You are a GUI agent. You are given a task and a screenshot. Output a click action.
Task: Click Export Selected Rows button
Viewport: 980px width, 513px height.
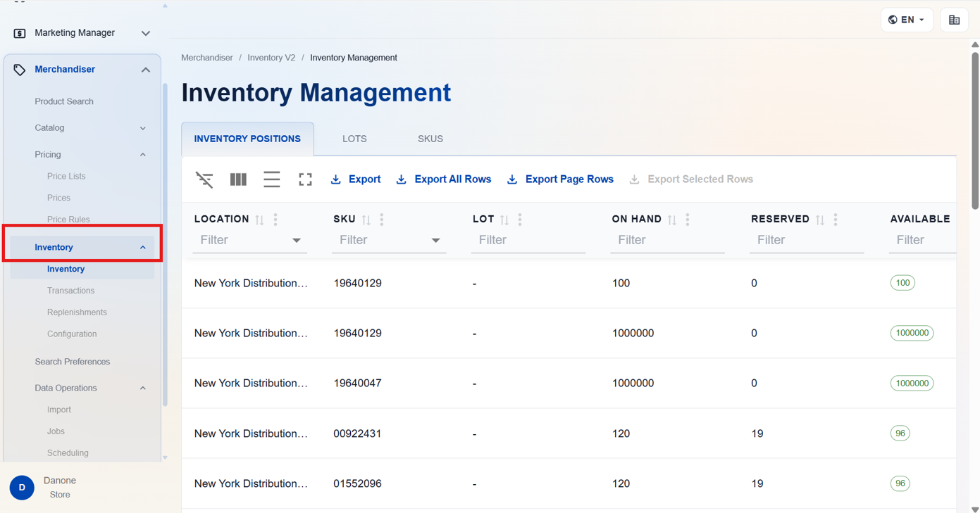coord(691,179)
